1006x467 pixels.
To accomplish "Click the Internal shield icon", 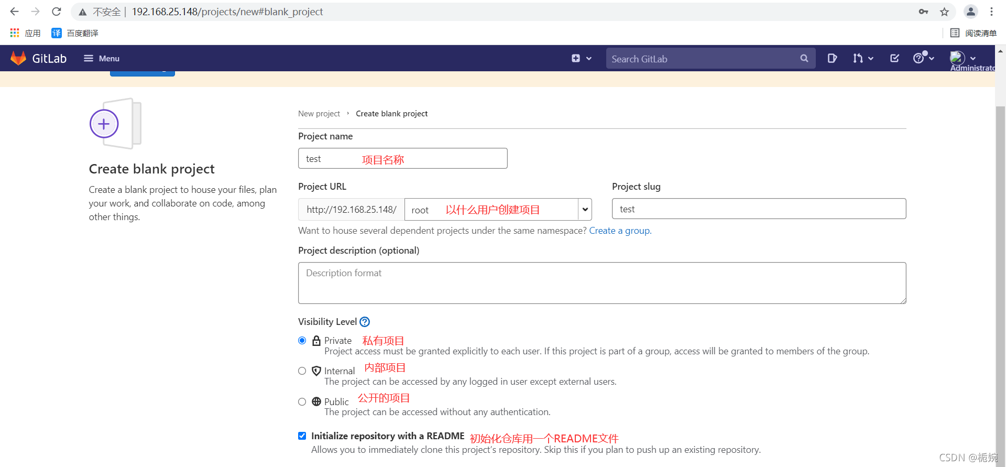I will tap(316, 371).
